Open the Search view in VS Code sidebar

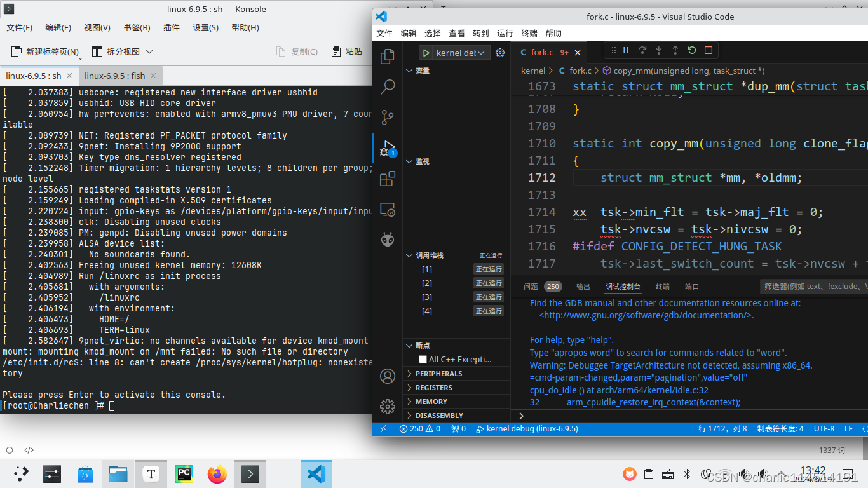(x=388, y=86)
